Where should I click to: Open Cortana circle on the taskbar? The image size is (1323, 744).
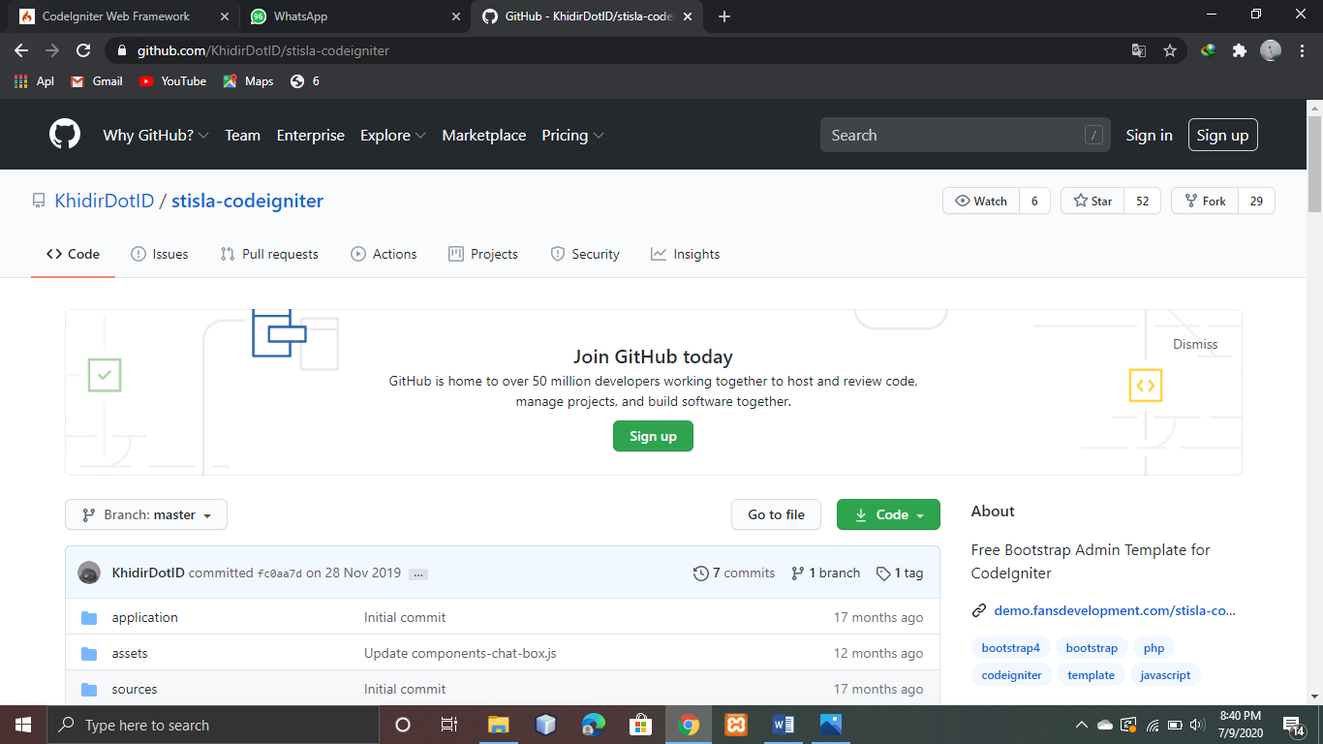tap(403, 725)
